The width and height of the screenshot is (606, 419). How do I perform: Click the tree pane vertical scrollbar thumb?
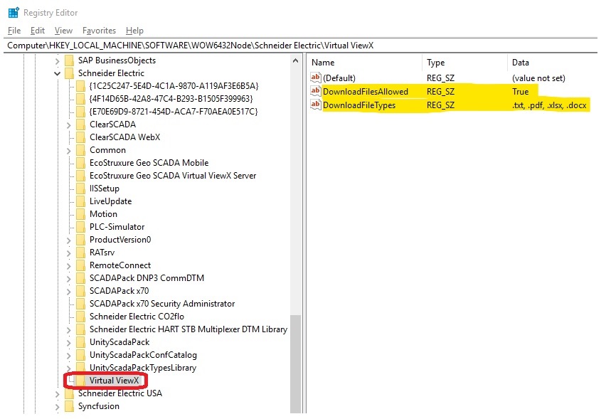point(296,364)
